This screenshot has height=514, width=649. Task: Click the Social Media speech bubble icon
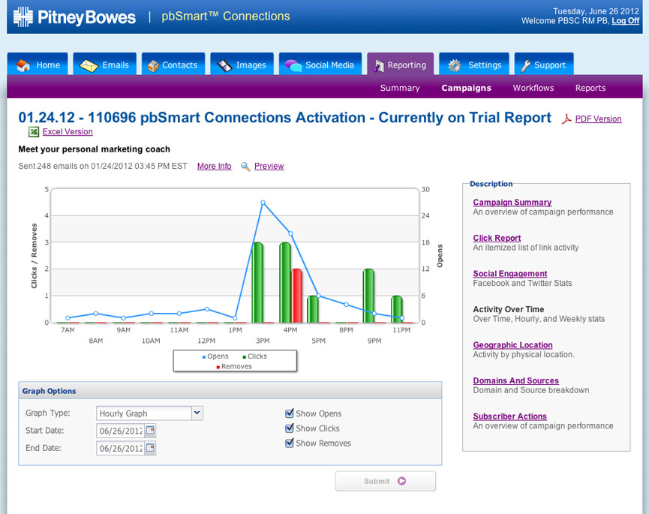[x=293, y=65]
